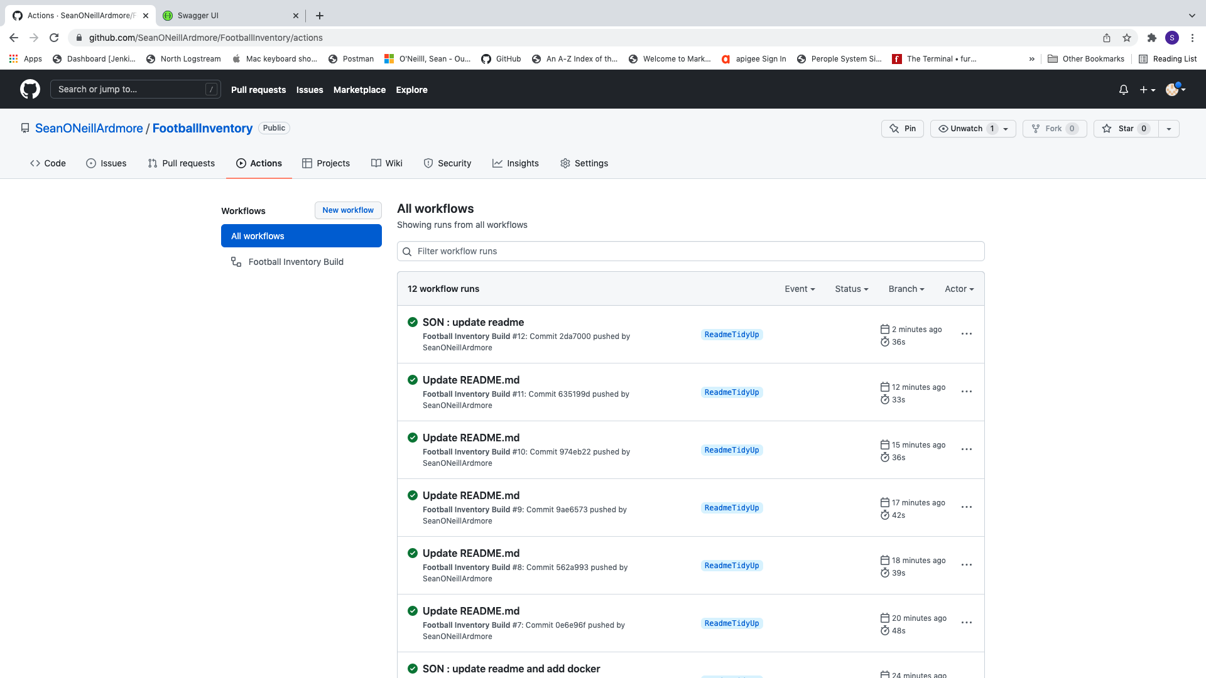Focus the Search or jump to field

pyautogui.click(x=136, y=89)
